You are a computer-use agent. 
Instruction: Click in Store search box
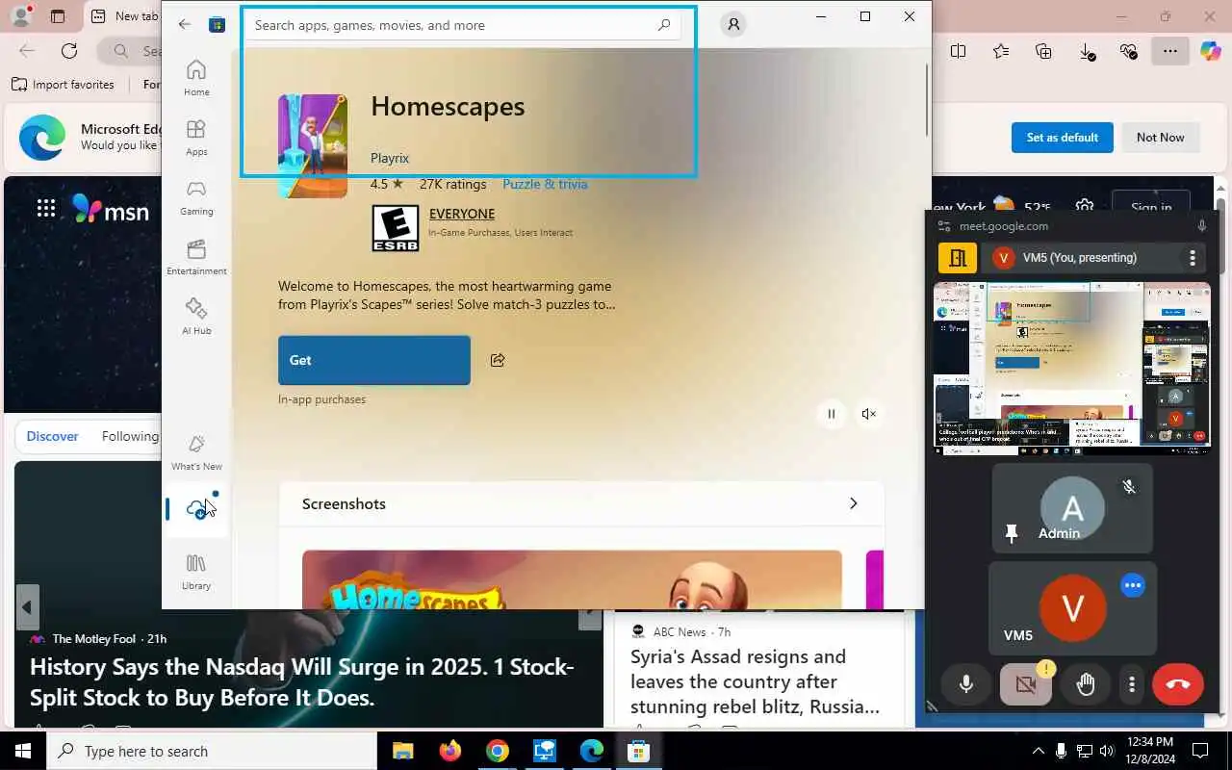pos(464,25)
